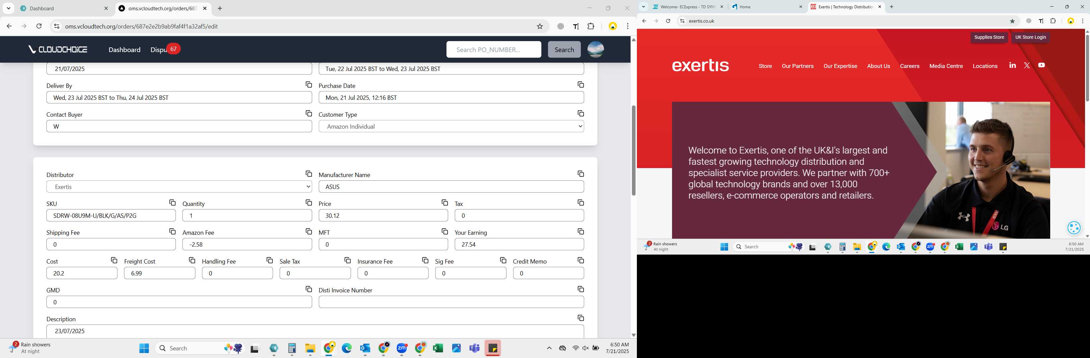Viewport: 1090px width, 358px height.
Task: Copy the Price value
Action: coord(444,203)
